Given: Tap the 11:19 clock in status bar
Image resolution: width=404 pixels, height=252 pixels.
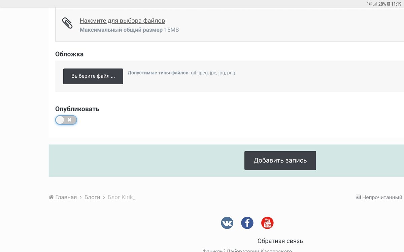Looking at the screenshot, I should [x=396, y=4].
